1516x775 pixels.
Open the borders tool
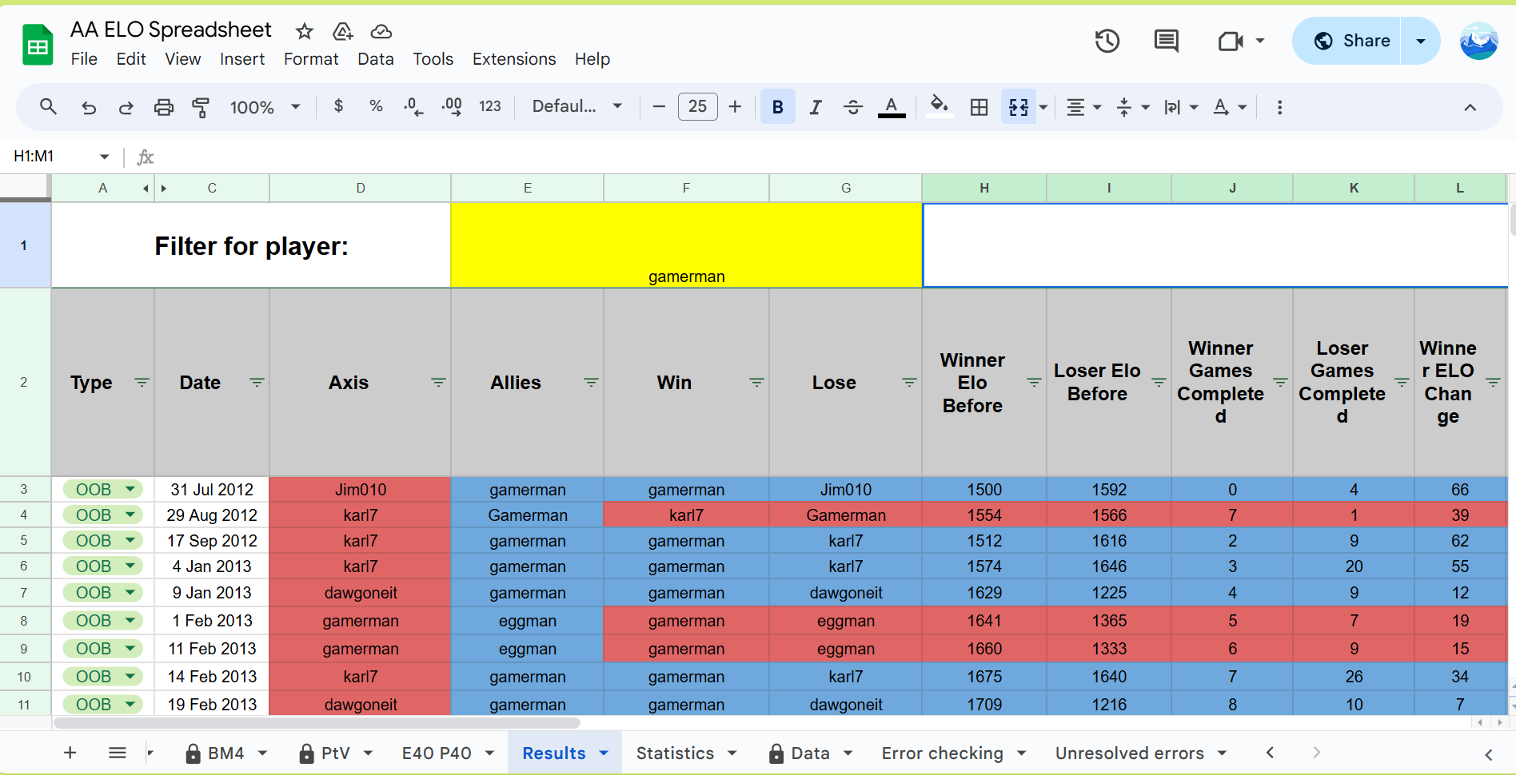pyautogui.click(x=979, y=107)
